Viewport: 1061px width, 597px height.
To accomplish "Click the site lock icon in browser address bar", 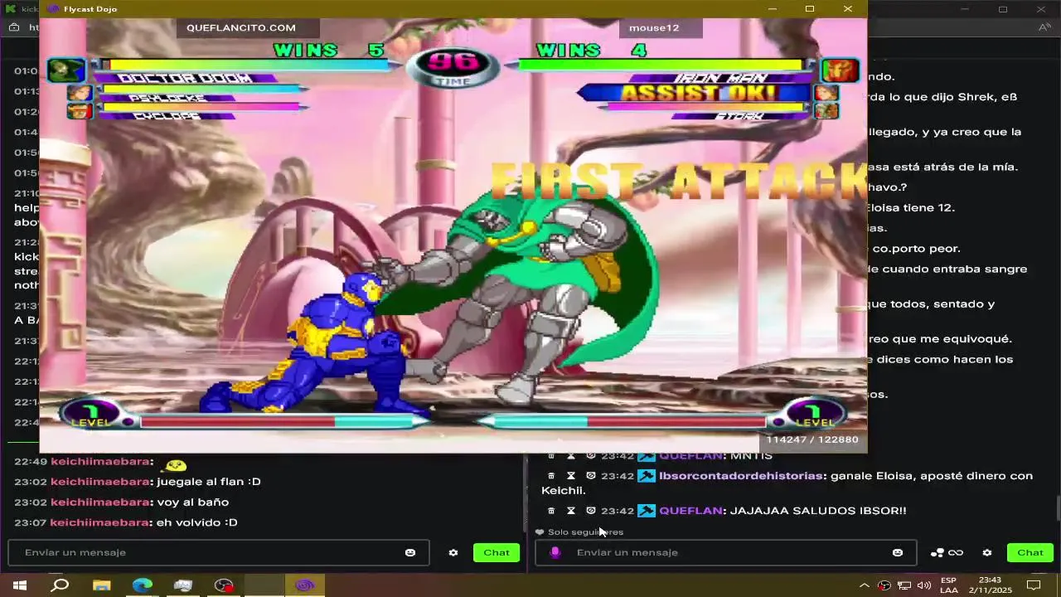I will pos(15,27).
